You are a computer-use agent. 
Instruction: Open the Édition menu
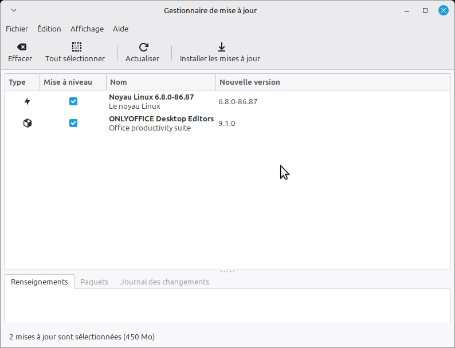click(x=49, y=29)
